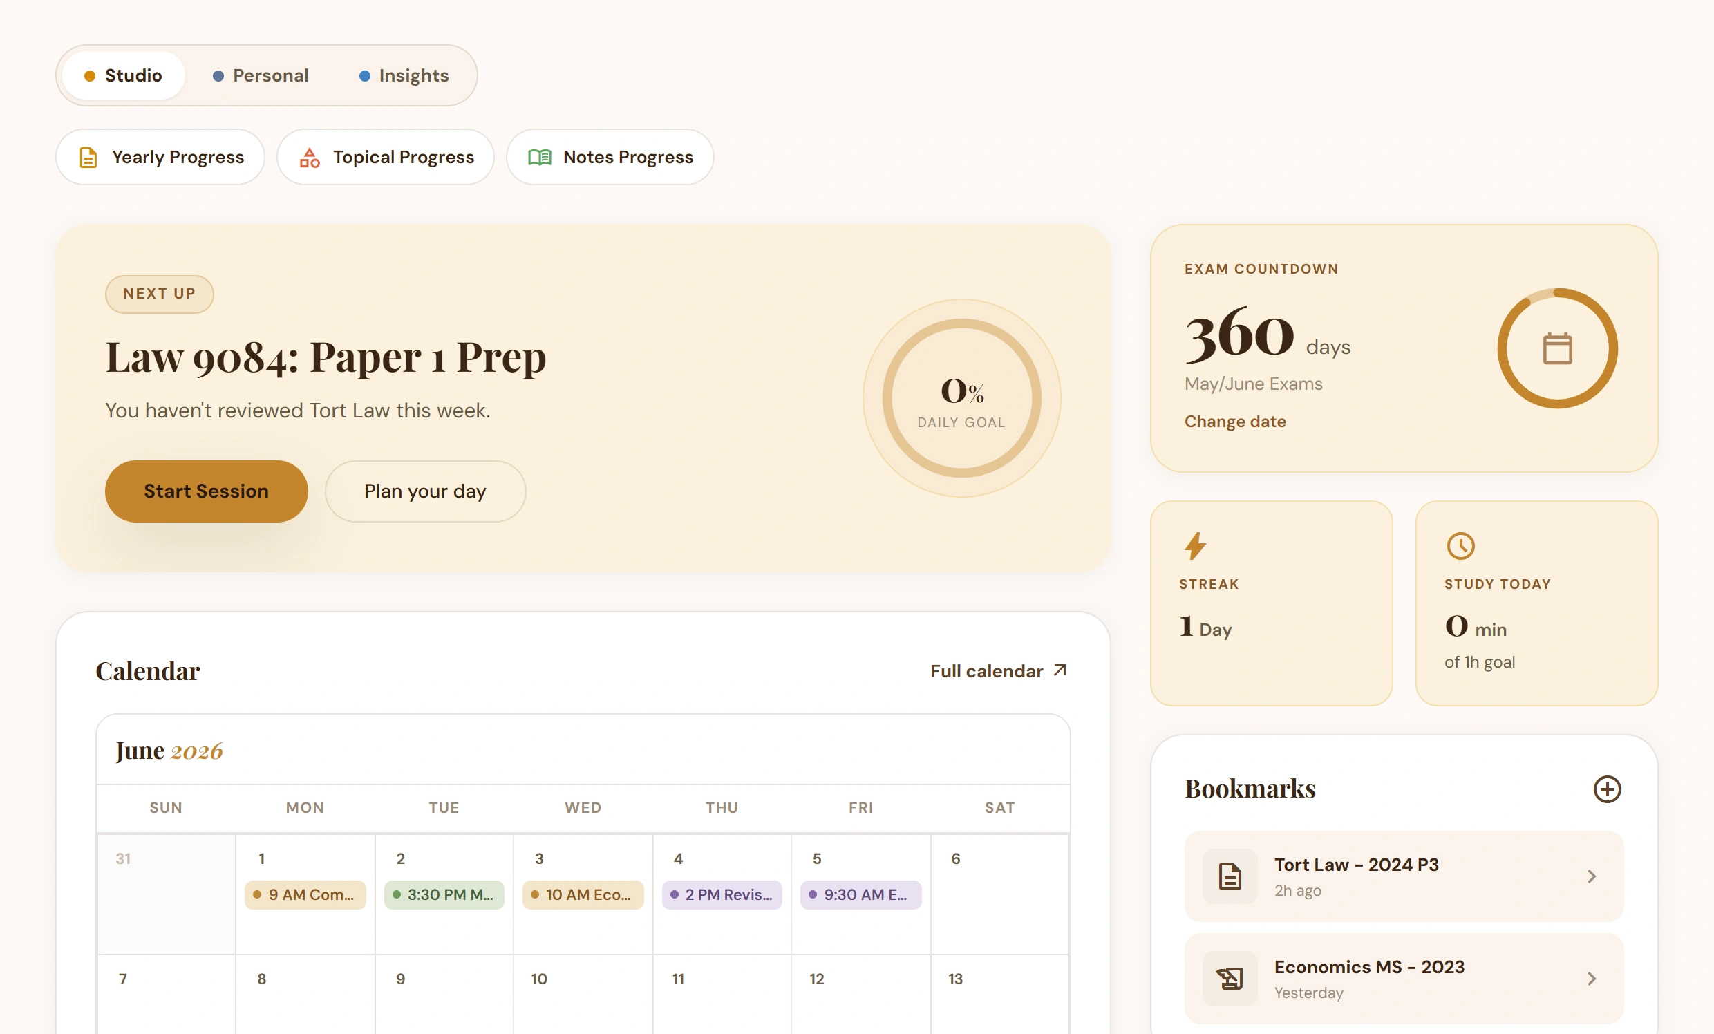Click the Economics MS bookmark scroll icon
Image resolution: width=1714 pixels, height=1034 pixels.
point(1230,979)
